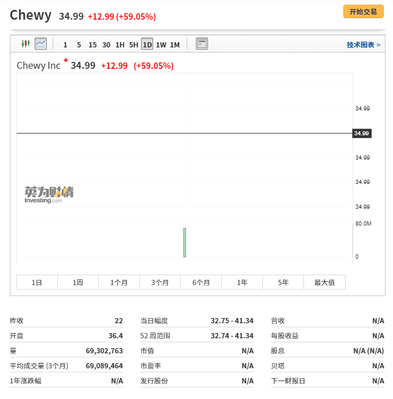Open the 技术图表 link
This screenshot has height=399, width=393.
[364, 45]
